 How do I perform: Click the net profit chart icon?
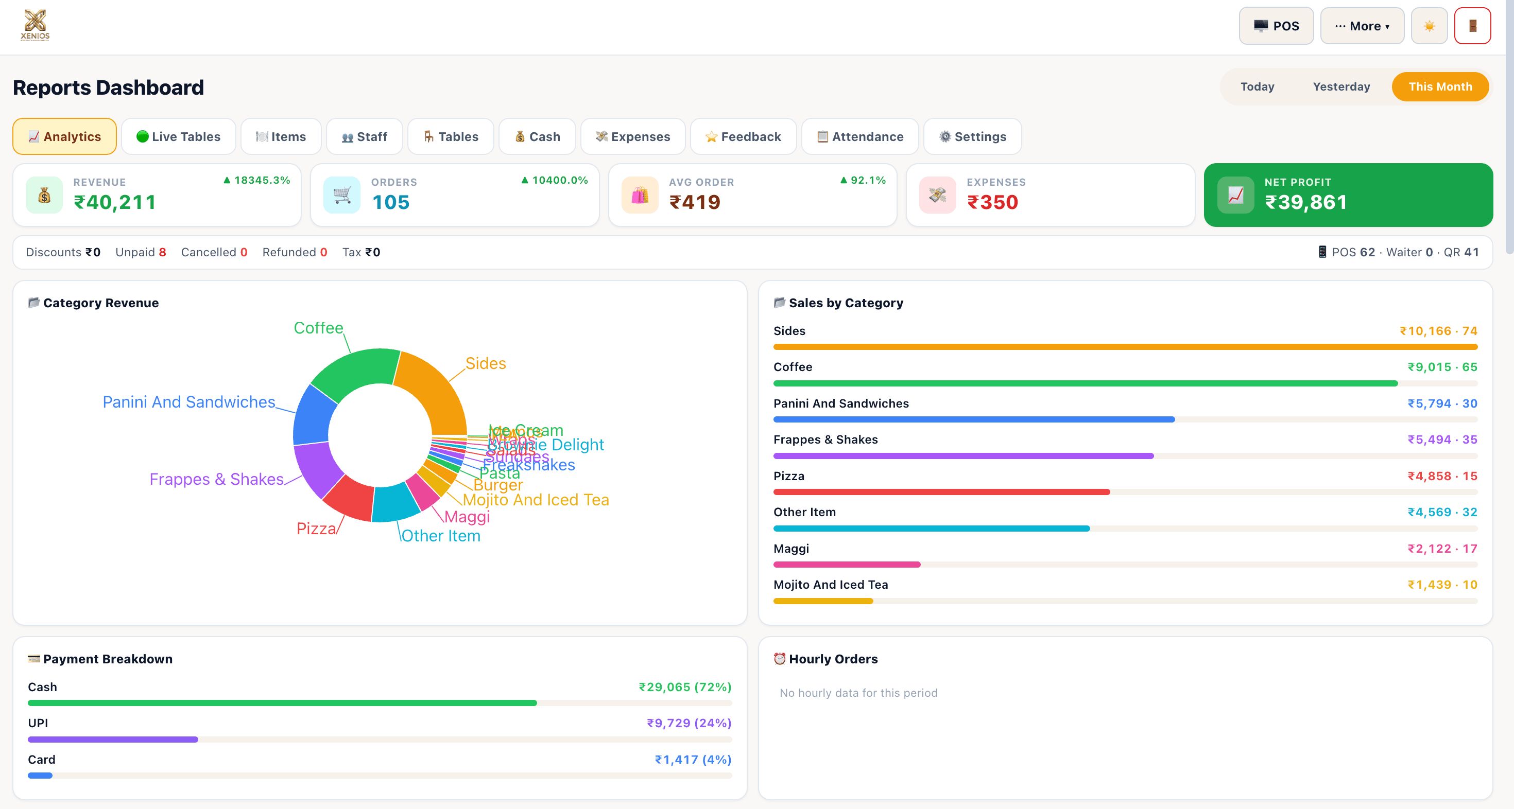coord(1235,195)
